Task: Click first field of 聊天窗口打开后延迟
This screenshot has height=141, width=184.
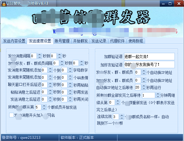Action: pyautogui.click(x=44, y=85)
